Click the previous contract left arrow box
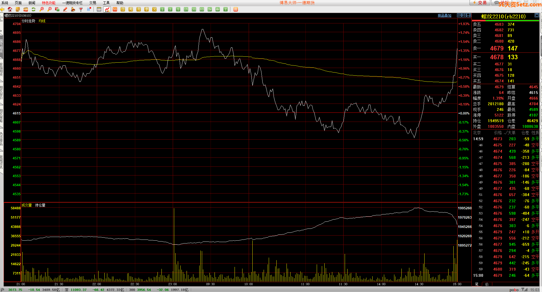This screenshot has height=292, width=542. [459, 15]
